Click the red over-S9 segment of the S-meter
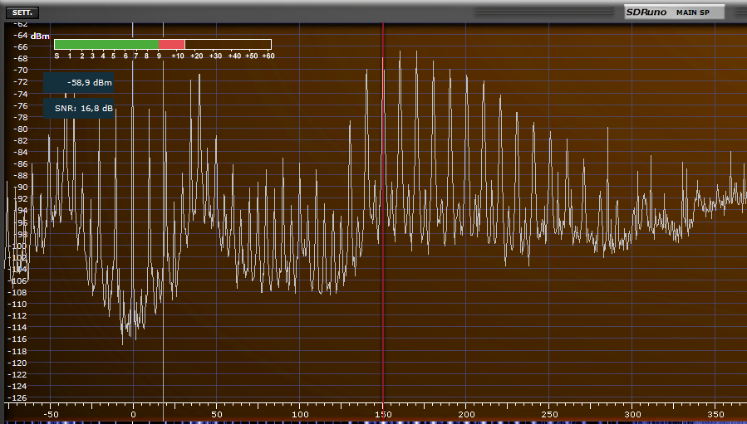 171,44
